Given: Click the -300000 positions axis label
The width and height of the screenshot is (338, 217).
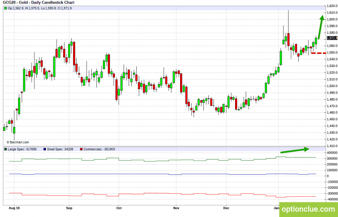Looking at the screenshot, I should pos(332,193).
